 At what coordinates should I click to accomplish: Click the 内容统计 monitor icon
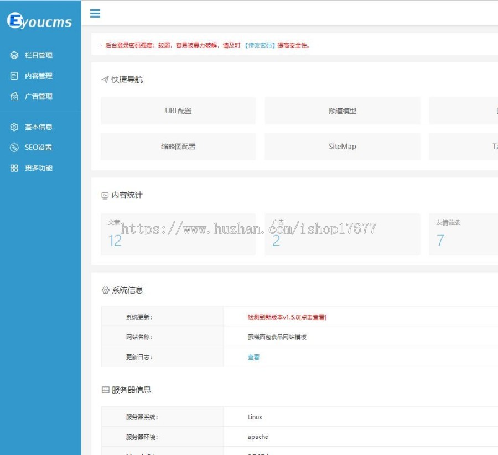[105, 196]
